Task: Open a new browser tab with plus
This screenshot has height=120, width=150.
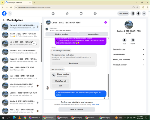Action: 34,2
